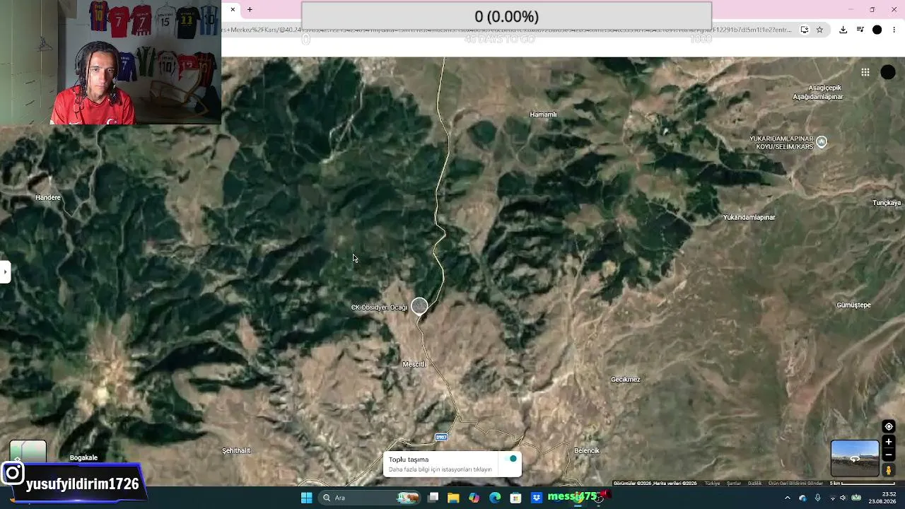Bookmark this page with the star icon

[819, 30]
